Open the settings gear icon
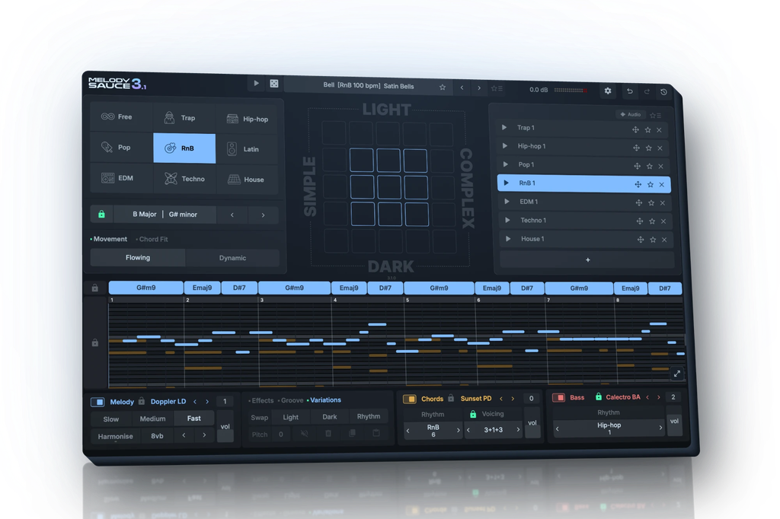Image resolution: width=780 pixels, height=519 pixels. pos(607,91)
